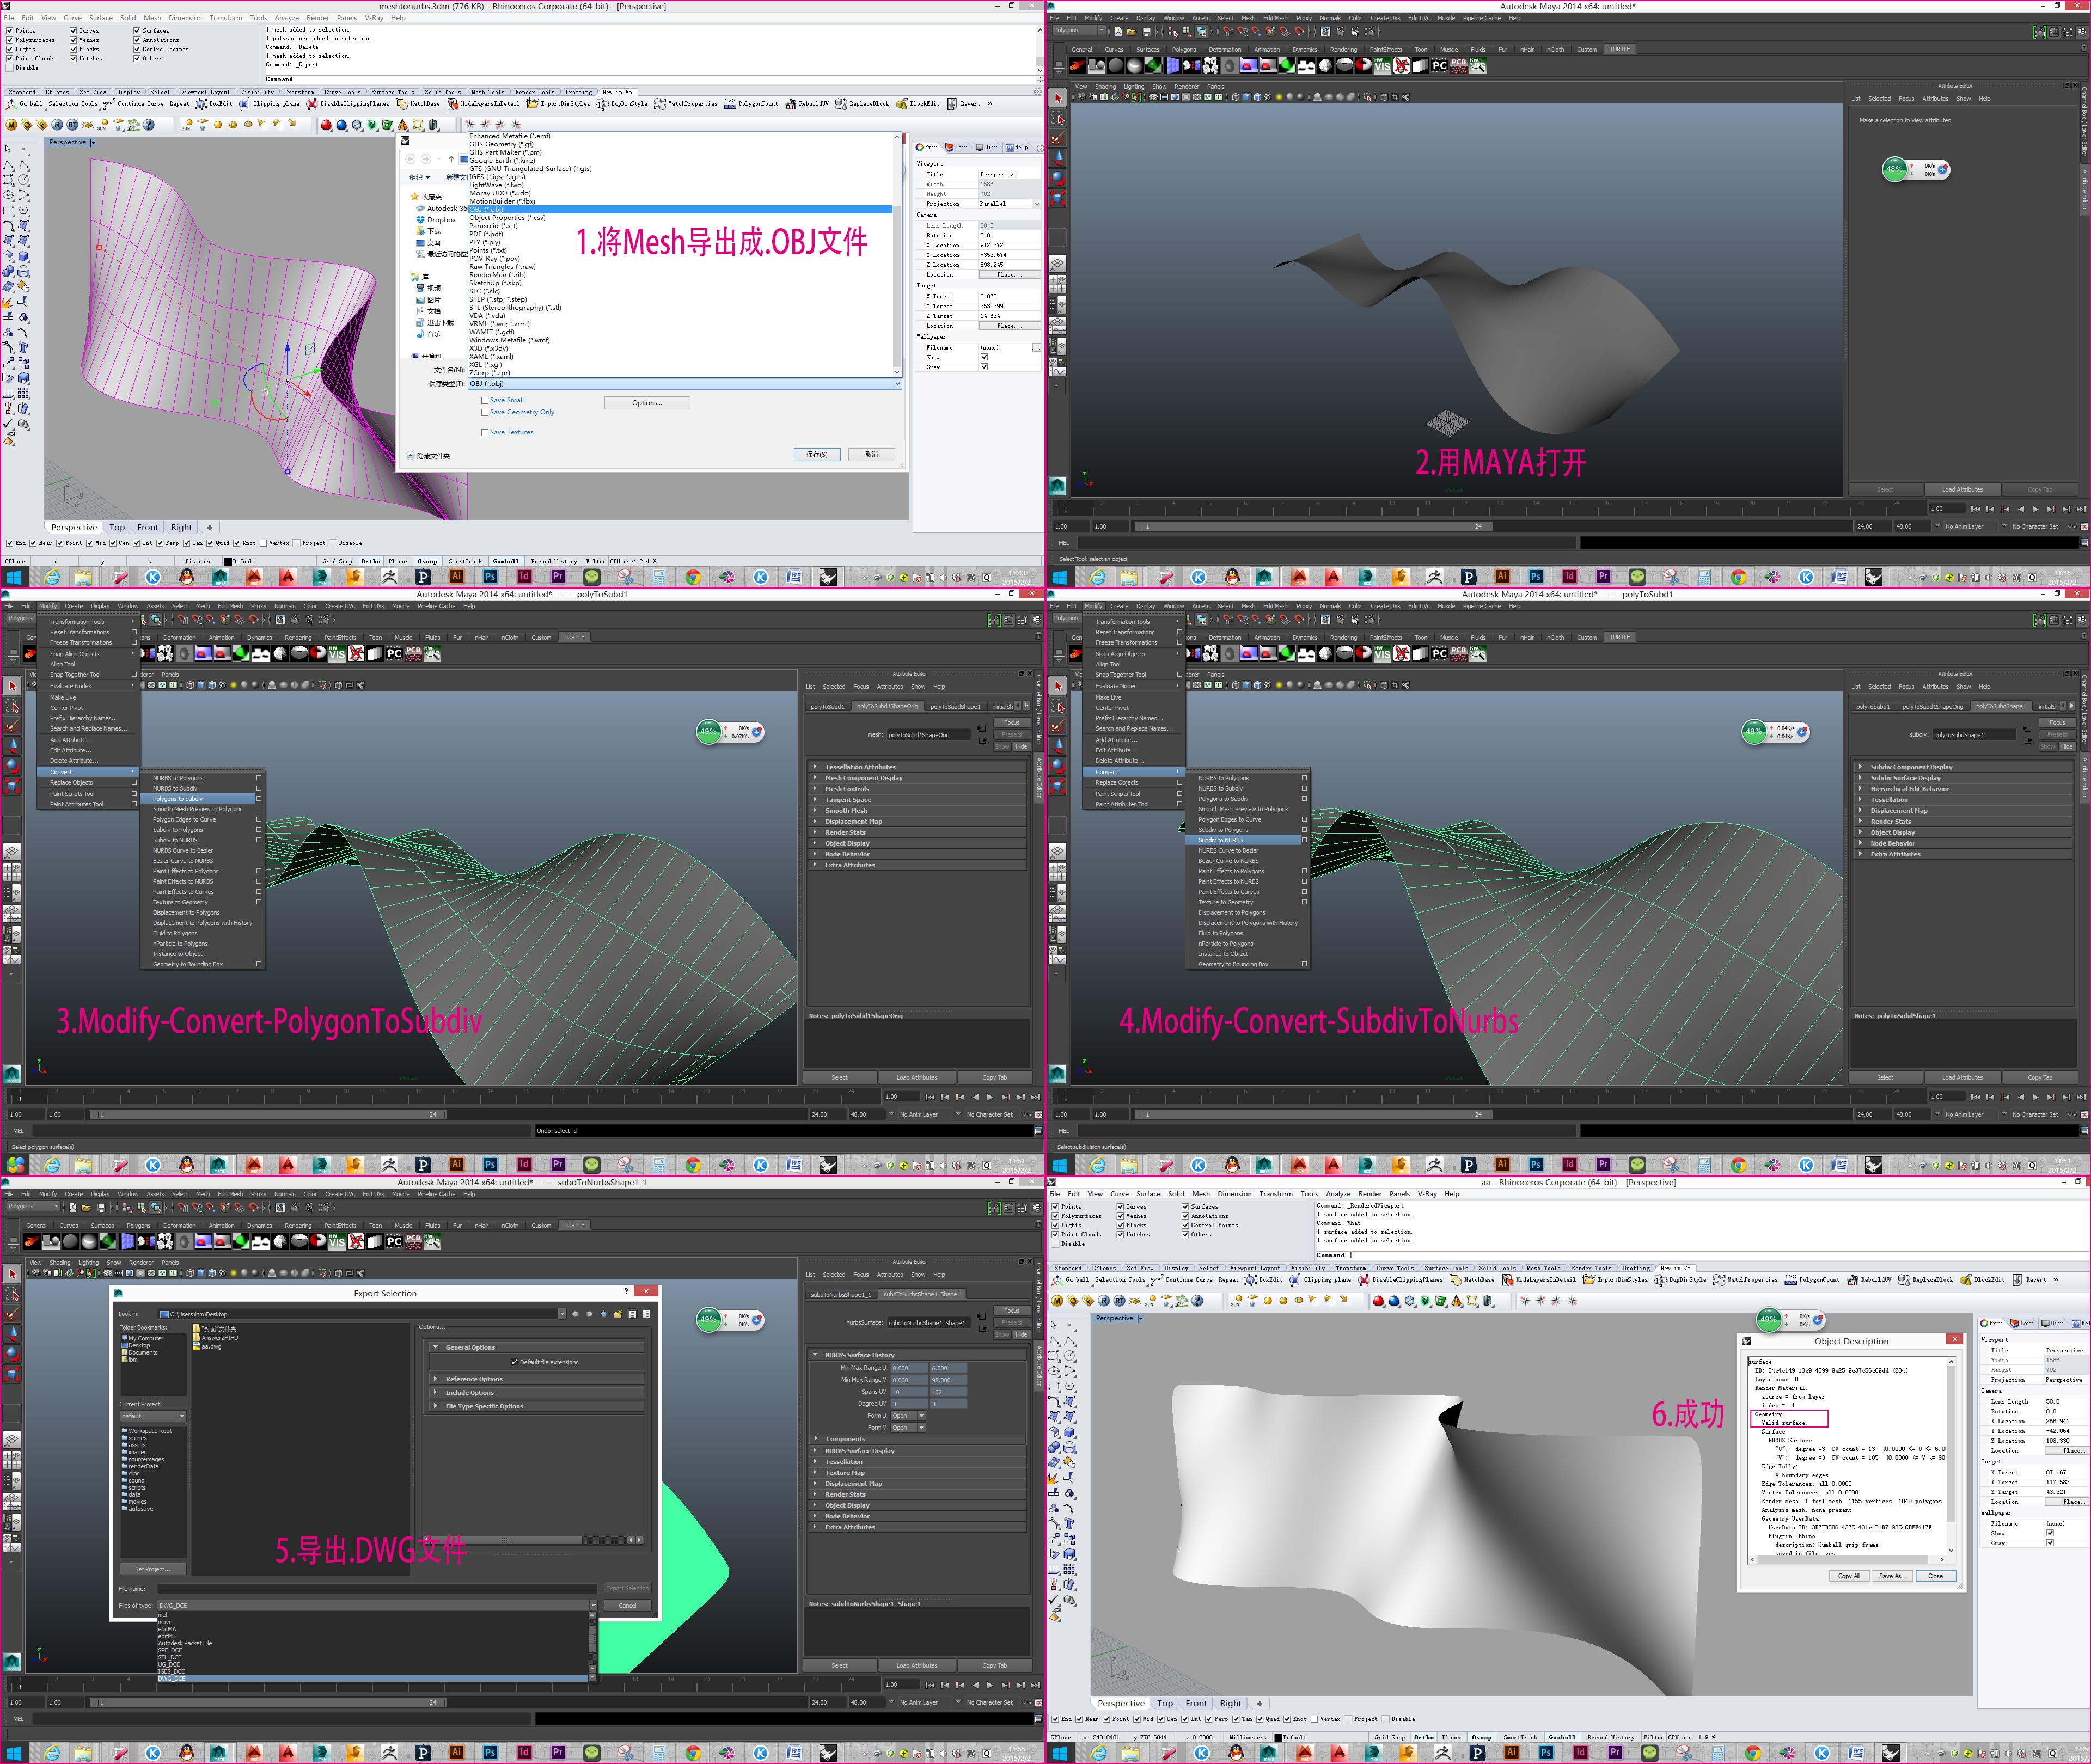Image resolution: width=2091 pixels, height=1764 pixels.
Task: Open save-type combo box showing OBJ (*.obj)
Action: pyautogui.click(x=684, y=383)
